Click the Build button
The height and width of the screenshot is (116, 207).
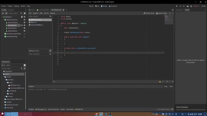pyautogui.click(x=203, y=6)
